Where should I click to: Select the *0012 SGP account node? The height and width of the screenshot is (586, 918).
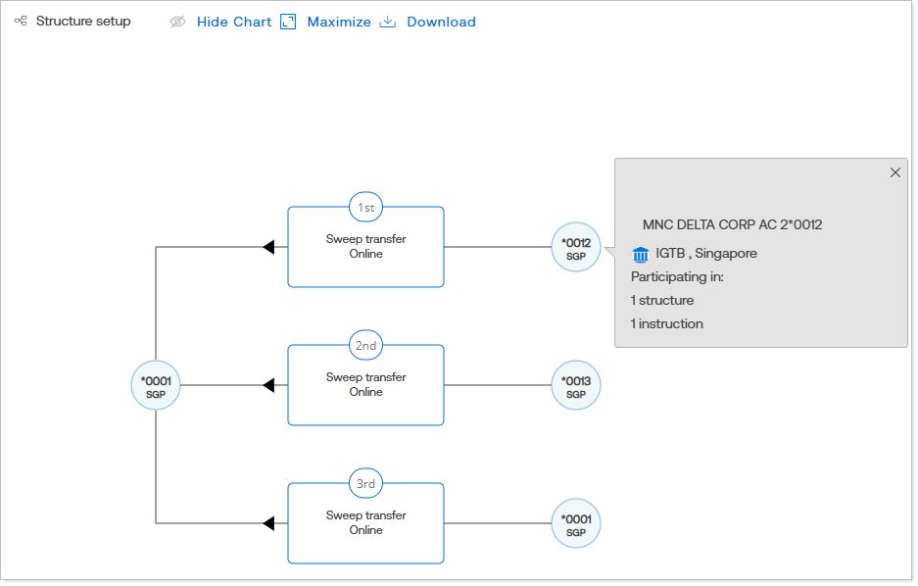pos(575,248)
